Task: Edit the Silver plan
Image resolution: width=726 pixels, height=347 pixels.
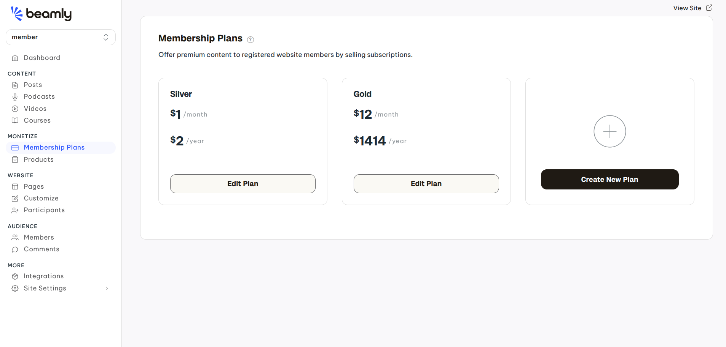Action: pos(243,184)
